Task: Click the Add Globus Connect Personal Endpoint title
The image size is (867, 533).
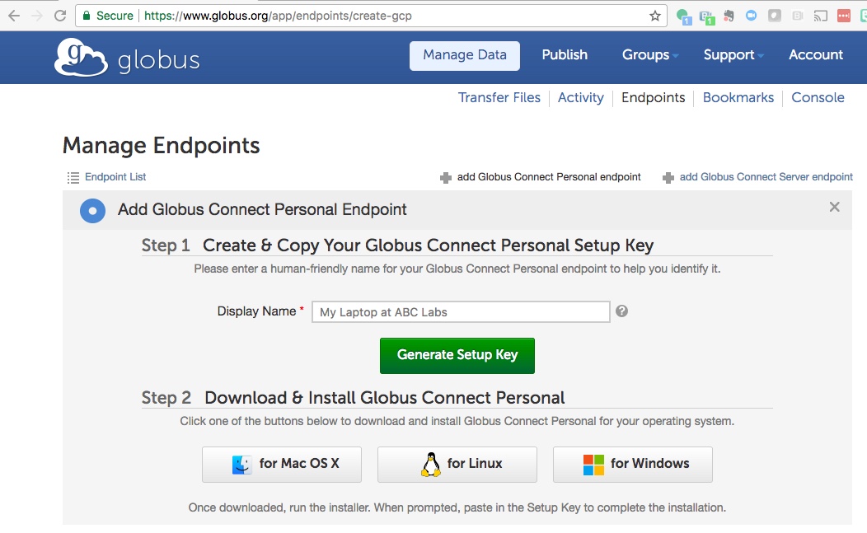Action: 262,209
